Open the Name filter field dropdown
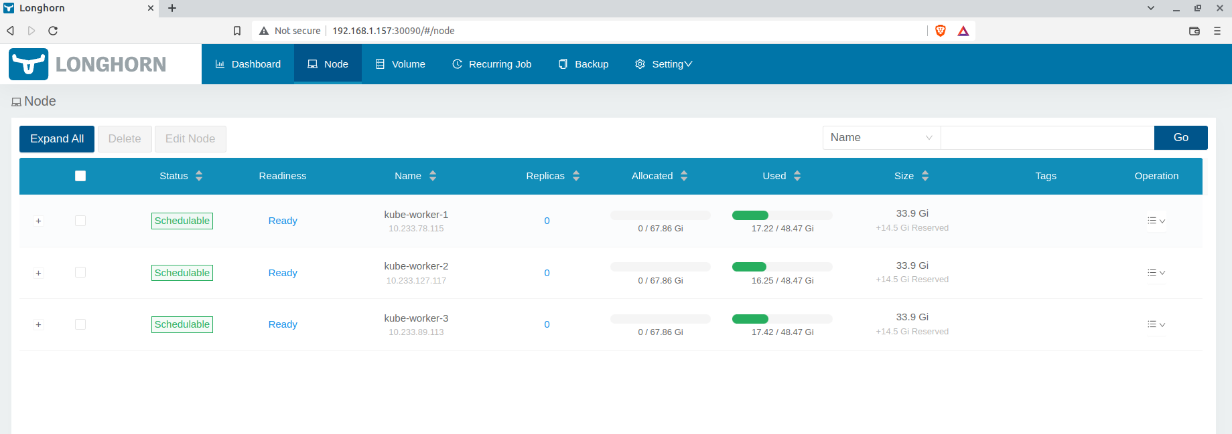 tap(881, 138)
